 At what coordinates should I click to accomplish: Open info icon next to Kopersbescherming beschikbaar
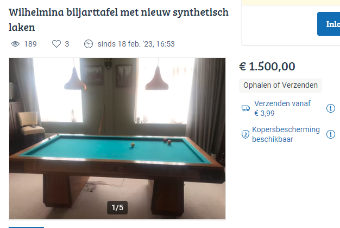pyautogui.click(x=330, y=134)
